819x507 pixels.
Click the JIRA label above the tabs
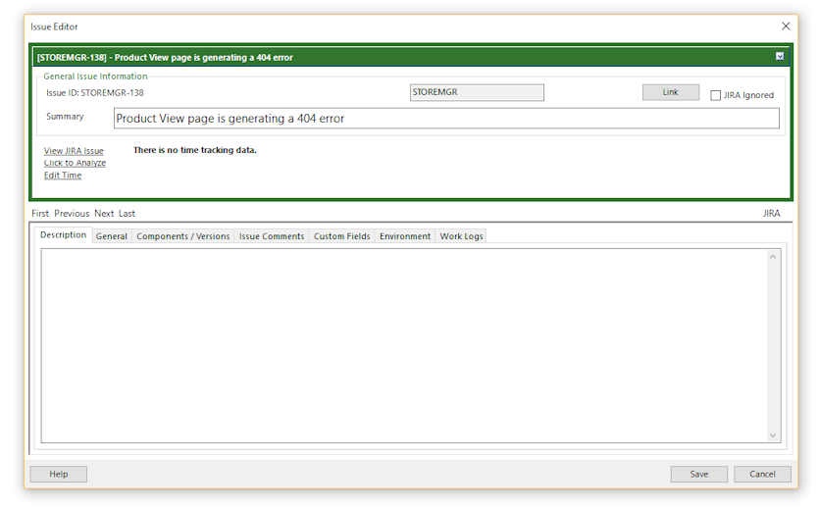[771, 214]
